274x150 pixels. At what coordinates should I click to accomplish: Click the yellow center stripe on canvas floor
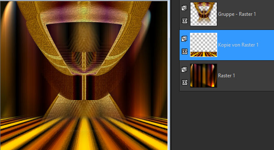pos(84,134)
